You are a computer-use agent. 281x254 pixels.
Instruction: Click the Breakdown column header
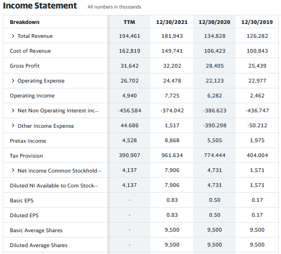[24, 22]
